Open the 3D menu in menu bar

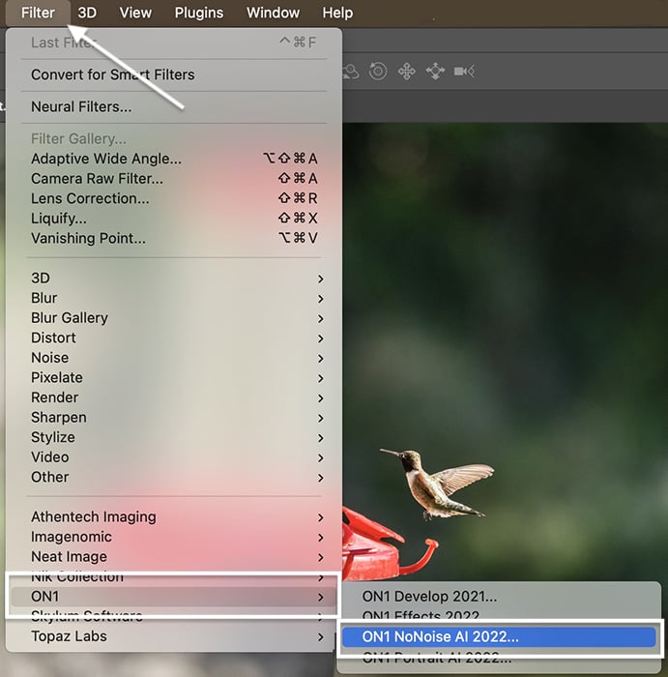(87, 13)
